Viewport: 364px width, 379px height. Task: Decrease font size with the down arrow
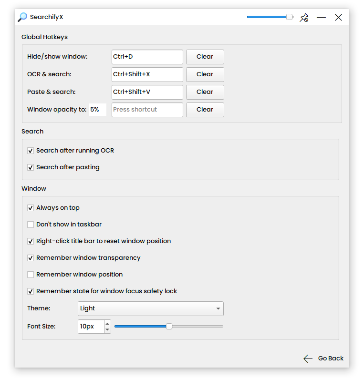107,330
